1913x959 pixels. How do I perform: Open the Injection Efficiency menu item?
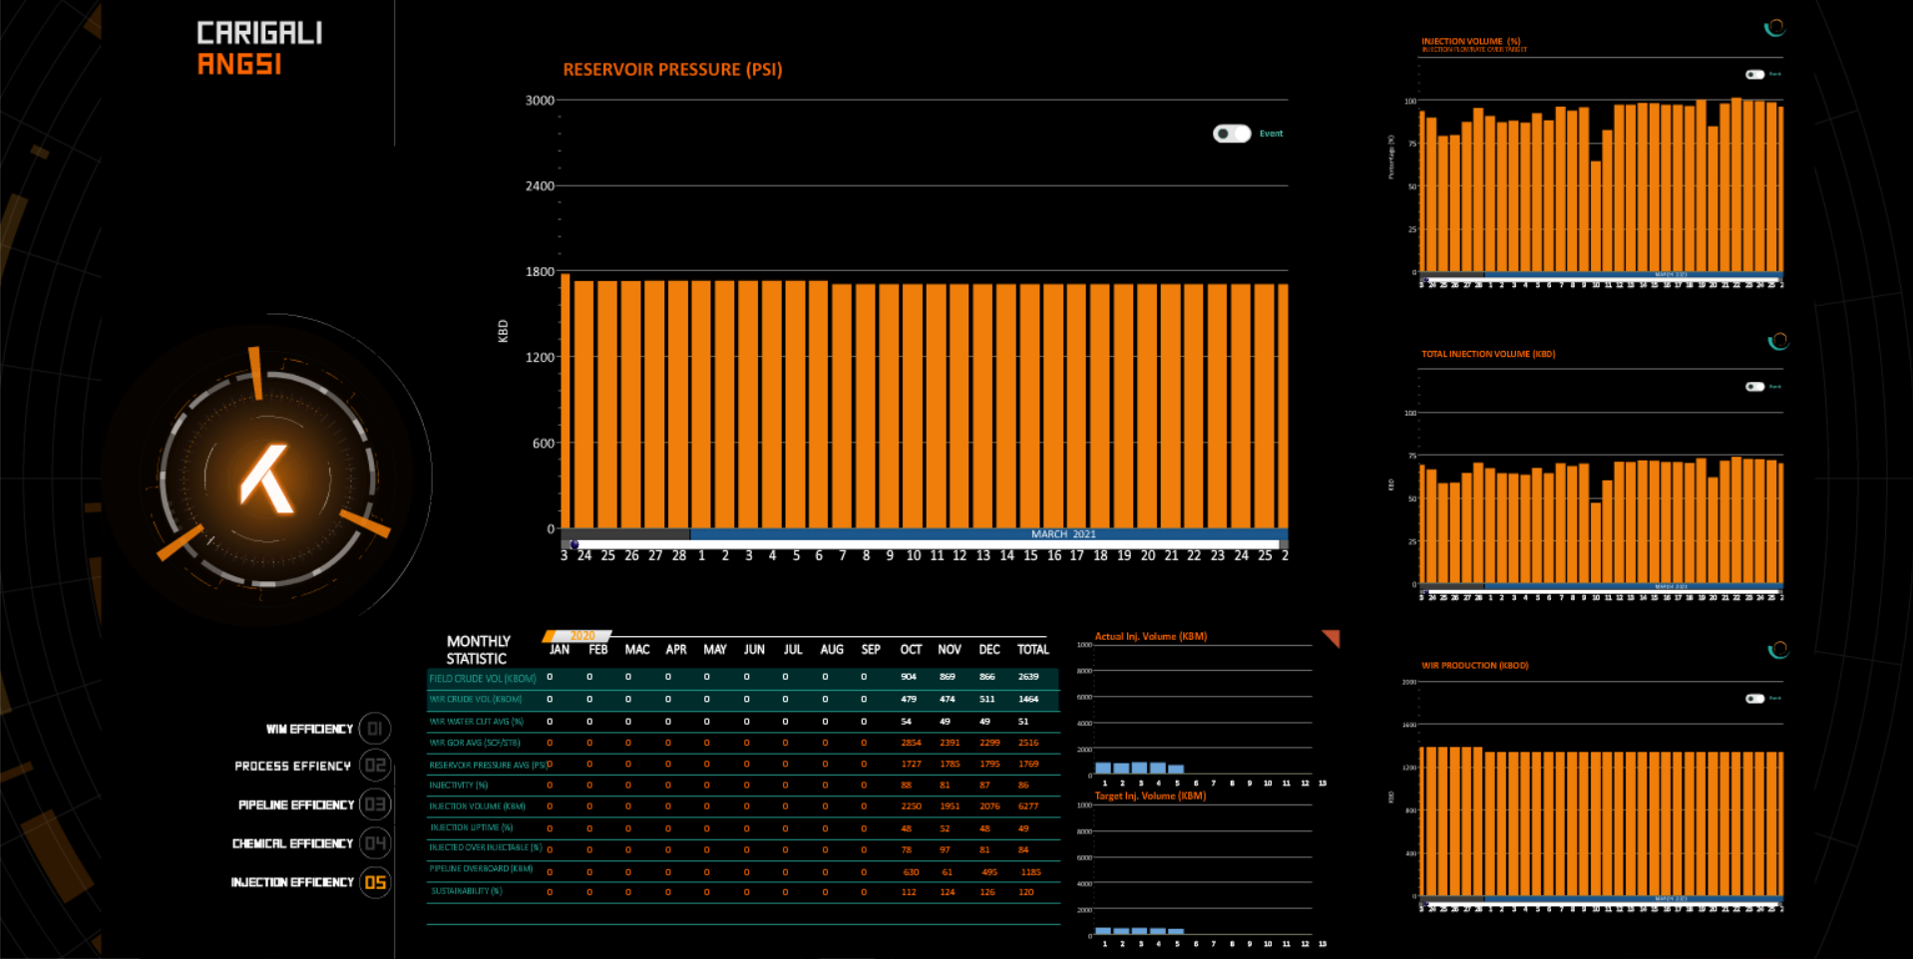[x=292, y=882]
